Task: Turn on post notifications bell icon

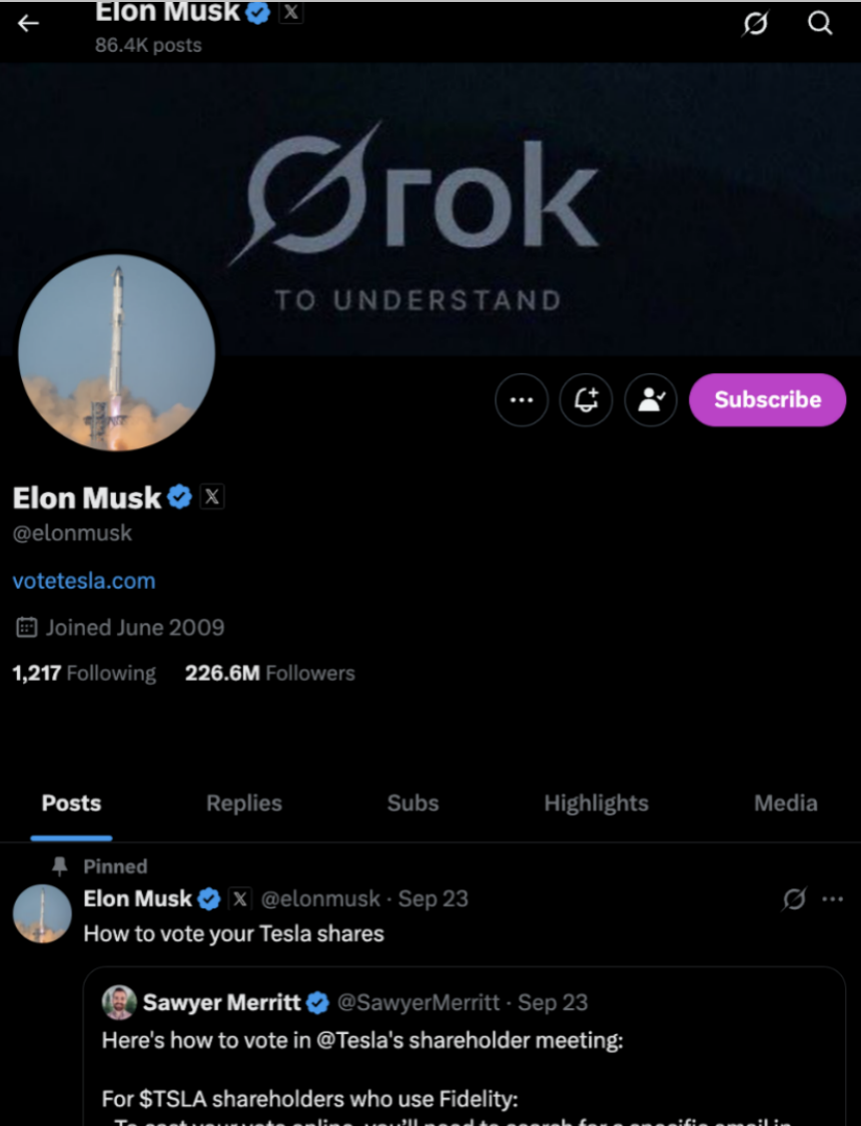Action: coord(586,400)
